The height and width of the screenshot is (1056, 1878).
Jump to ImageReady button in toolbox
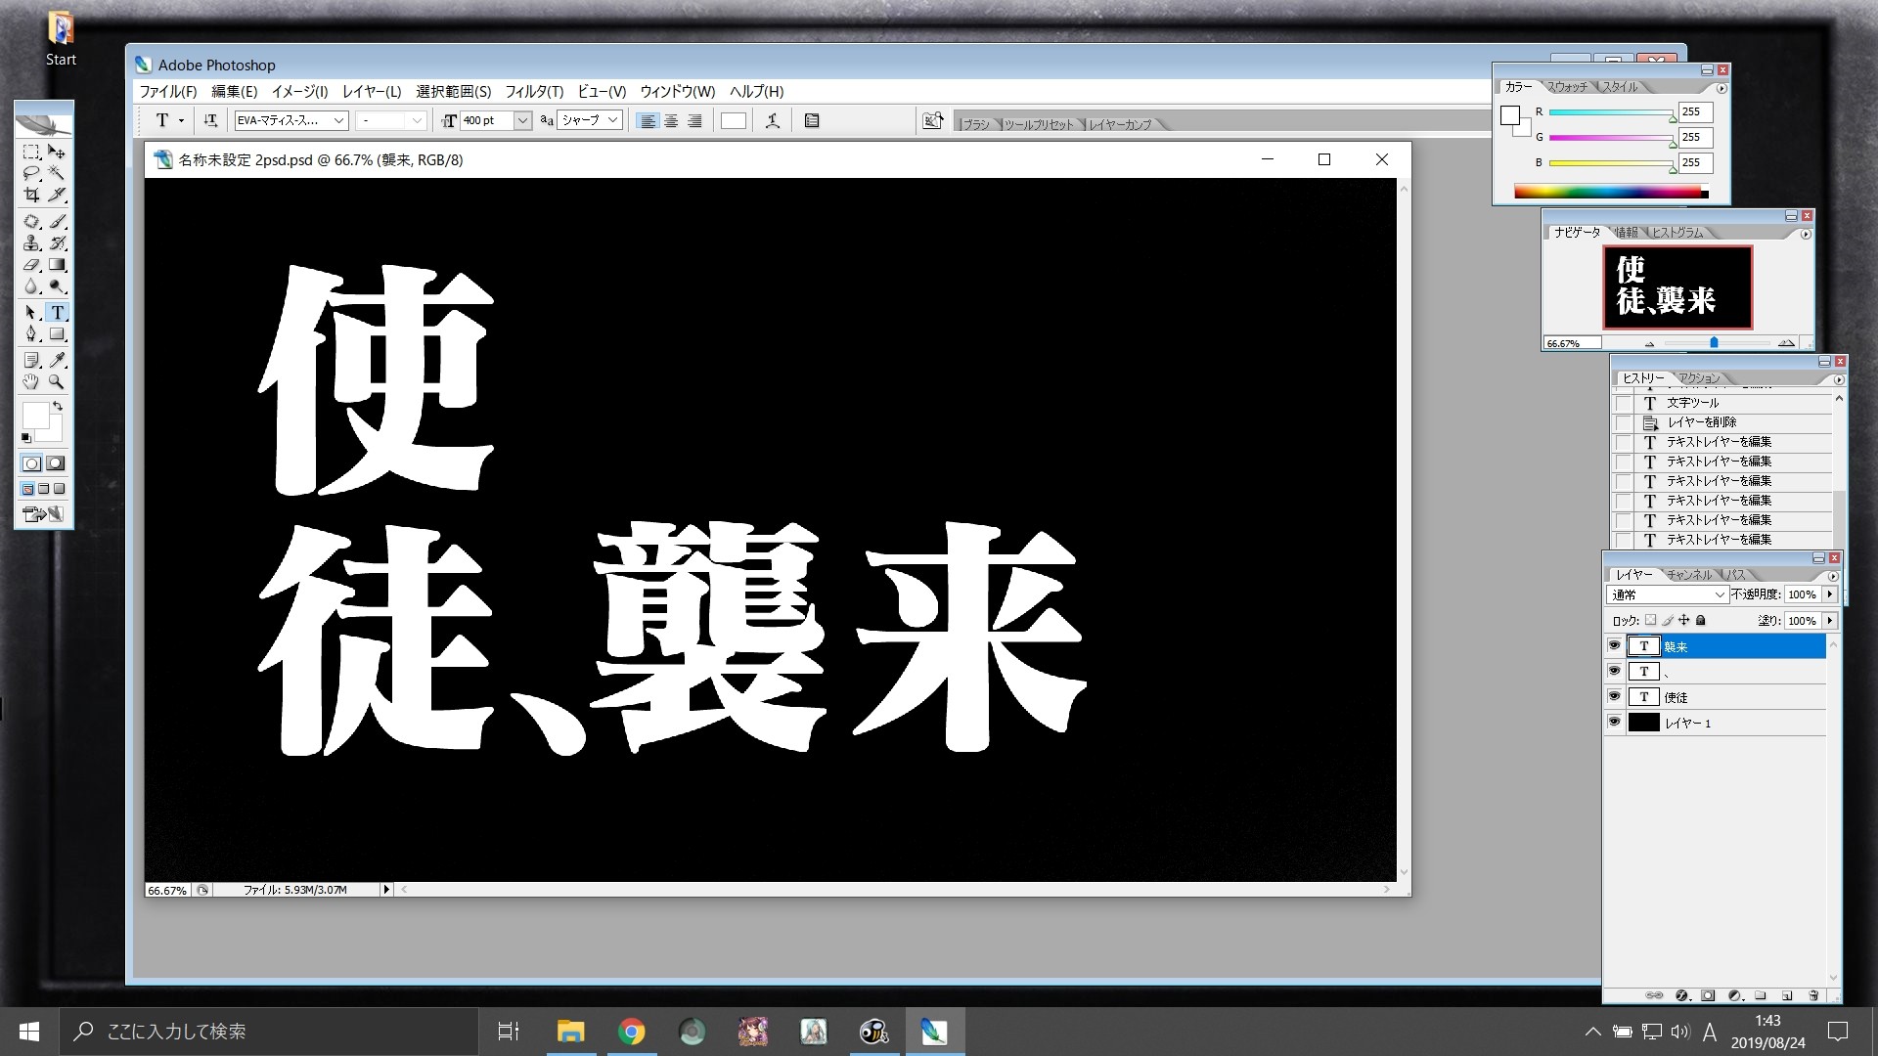pos(44,513)
